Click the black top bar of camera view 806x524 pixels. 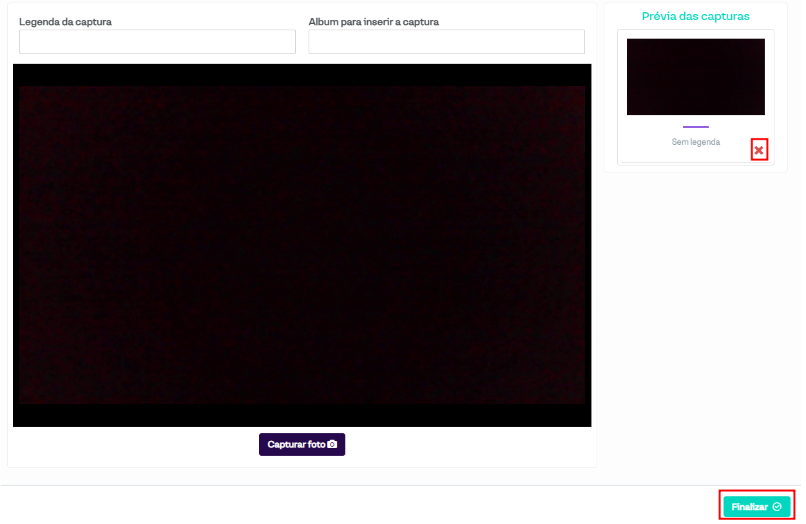(302, 74)
